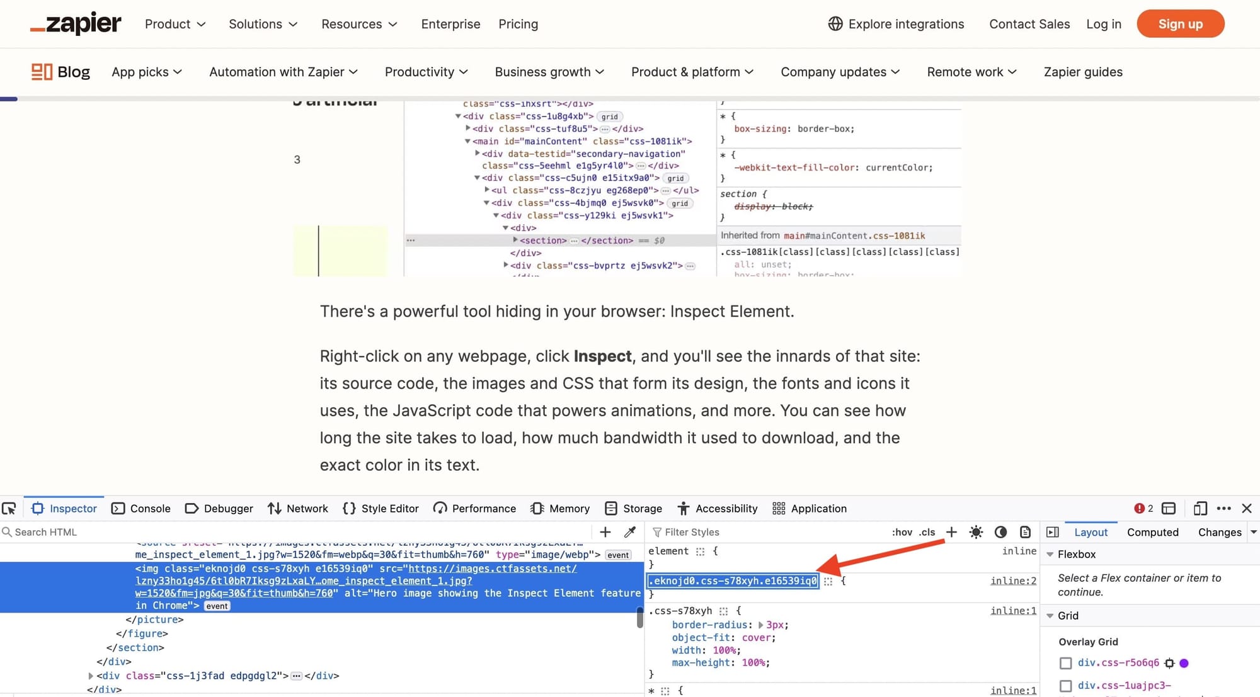This screenshot has width=1260, height=697.
Task: Enable overlay grid for div.css-1uajpc3-
Action: click(x=1065, y=686)
